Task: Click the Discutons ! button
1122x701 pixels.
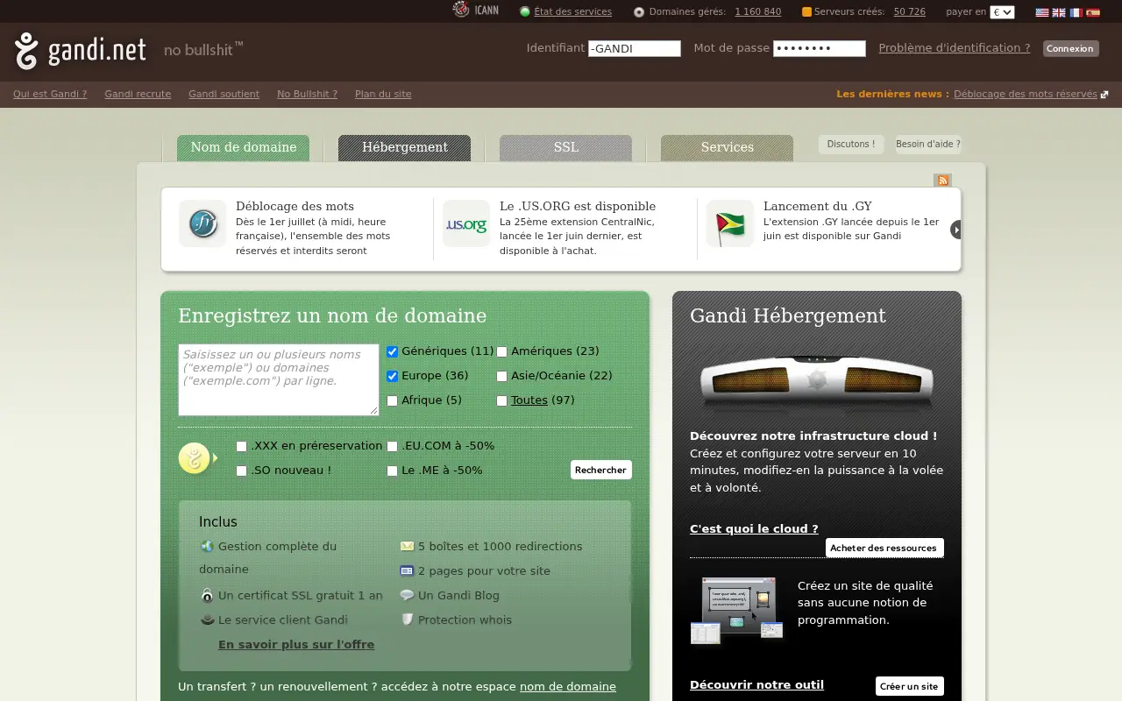Action: [x=850, y=145]
